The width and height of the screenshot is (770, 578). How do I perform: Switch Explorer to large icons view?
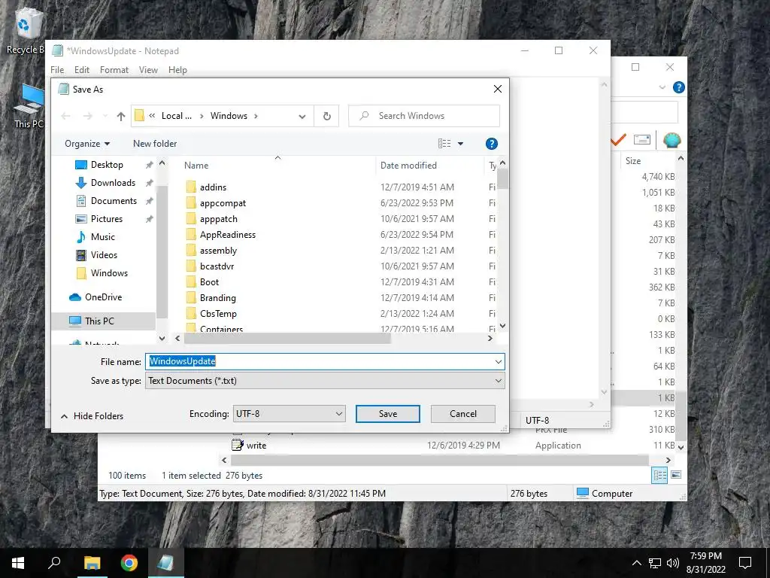pos(676,475)
